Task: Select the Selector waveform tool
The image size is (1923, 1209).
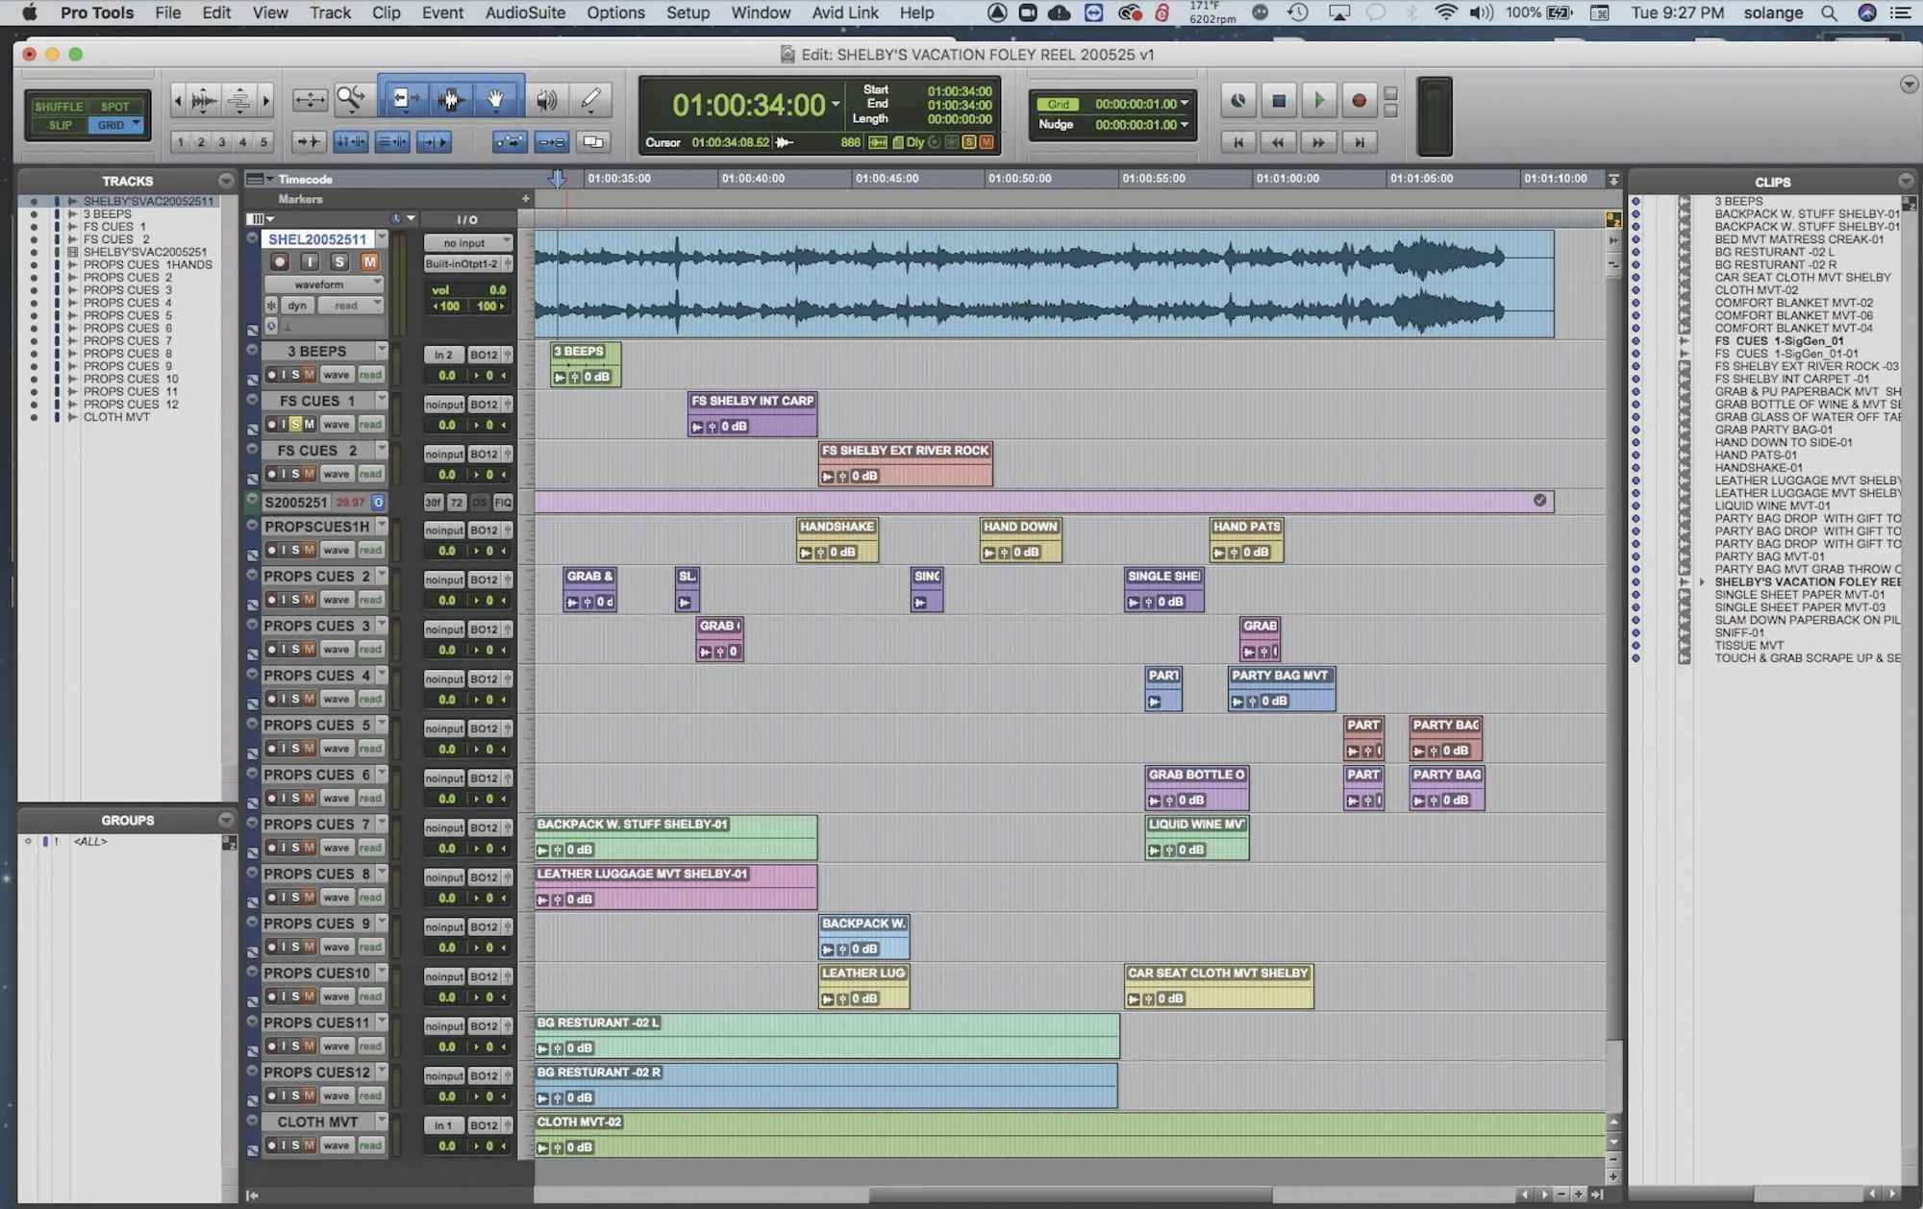Action: [x=450, y=99]
